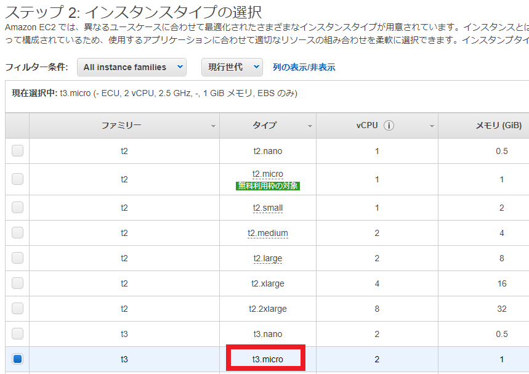The image size is (529, 374).
Task: Select the t3.nano row checkbox
Action: (x=17, y=334)
